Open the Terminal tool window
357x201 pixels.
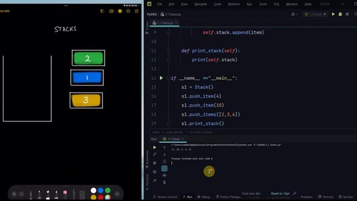pyautogui.click(x=326, y=197)
